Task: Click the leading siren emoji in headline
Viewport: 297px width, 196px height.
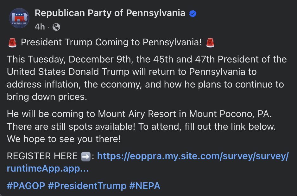Action: point(12,42)
